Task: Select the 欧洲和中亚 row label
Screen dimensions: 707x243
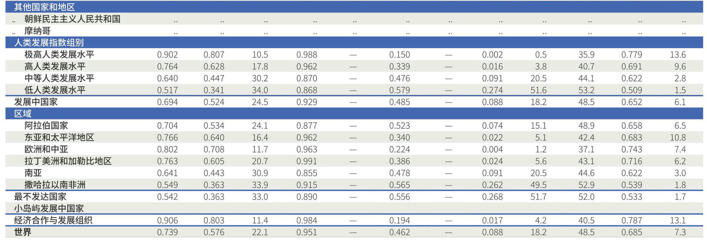Action: [x=46, y=149]
